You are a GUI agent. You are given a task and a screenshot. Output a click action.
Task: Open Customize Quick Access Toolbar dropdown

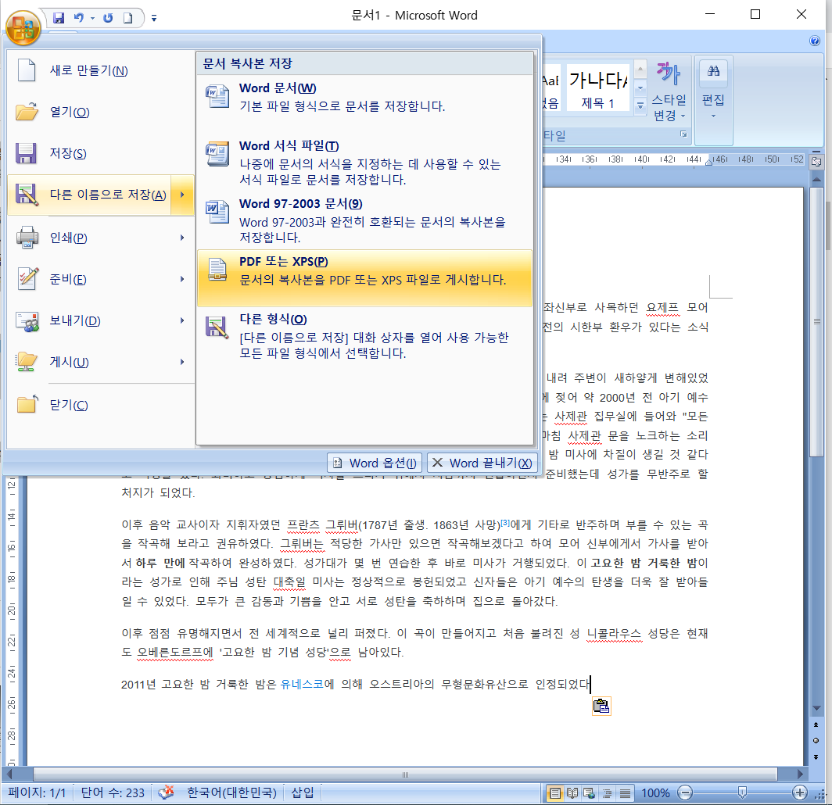tap(154, 18)
